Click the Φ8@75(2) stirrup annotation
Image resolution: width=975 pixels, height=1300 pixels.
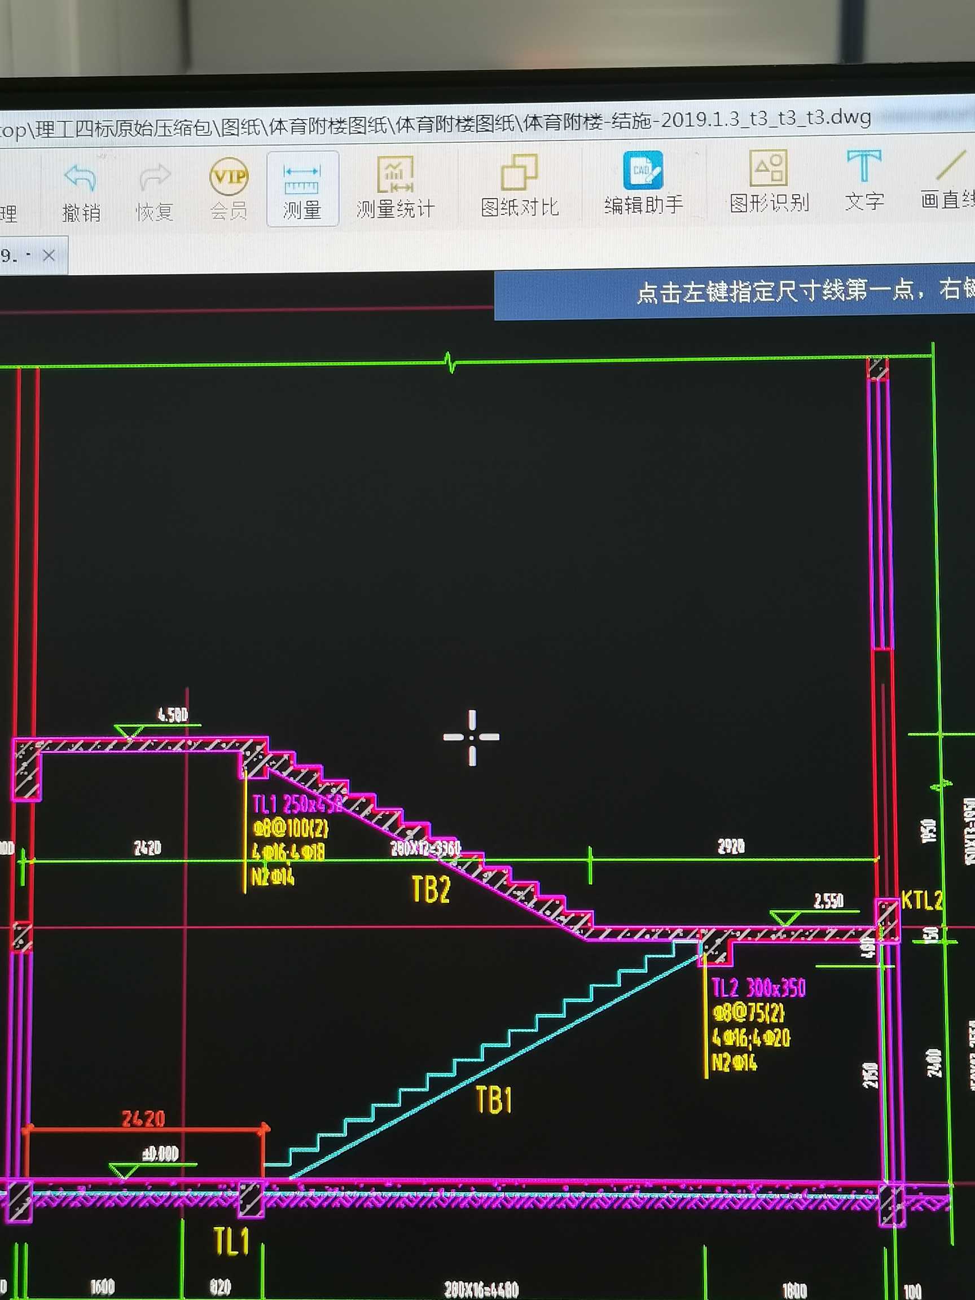[749, 1013]
